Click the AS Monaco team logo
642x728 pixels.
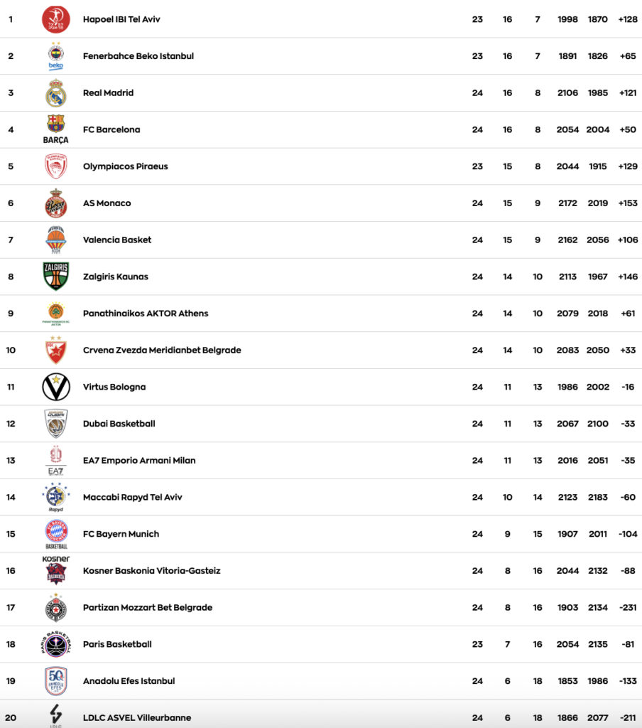[55, 203]
